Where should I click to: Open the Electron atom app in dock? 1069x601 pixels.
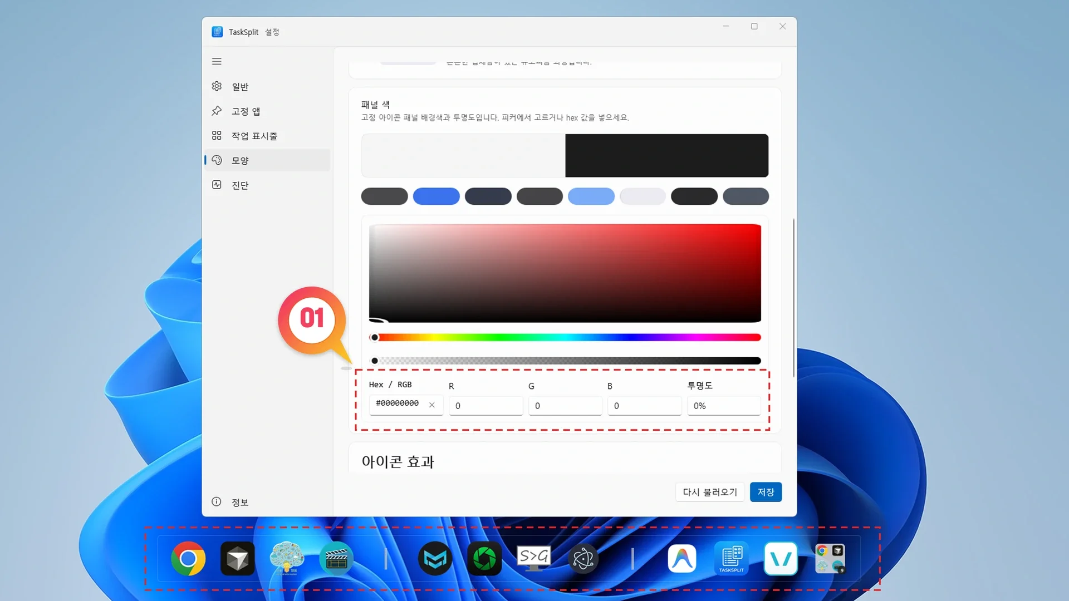[x=583, y=559]
